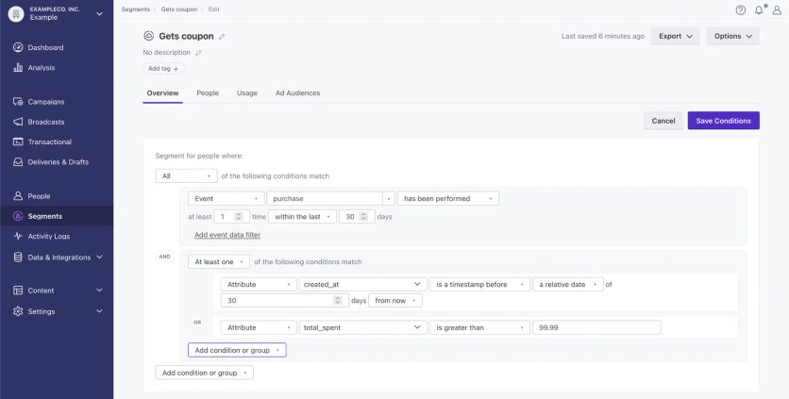Click the Segments circle icon
789x399 pixels.
18,216
